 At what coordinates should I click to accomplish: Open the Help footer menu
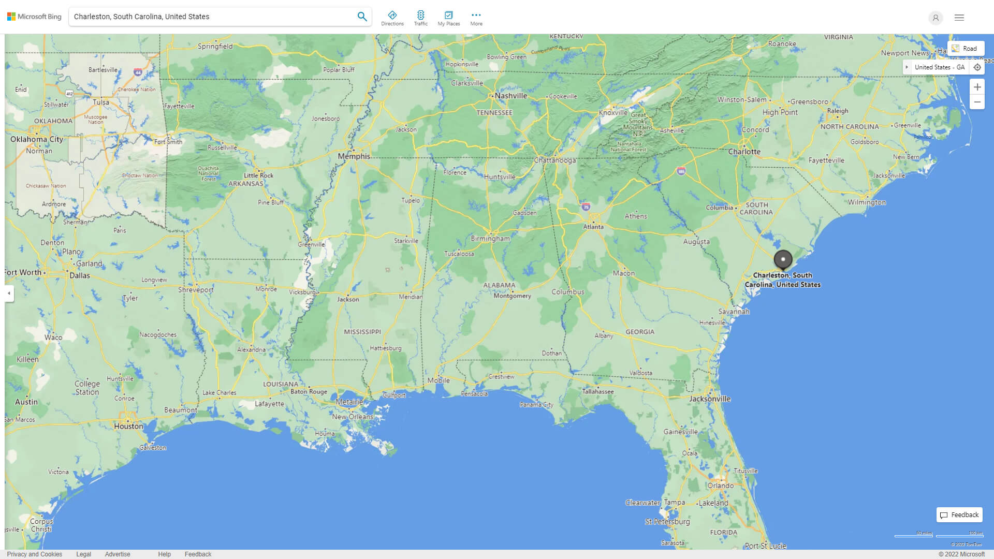pos(164,554)
